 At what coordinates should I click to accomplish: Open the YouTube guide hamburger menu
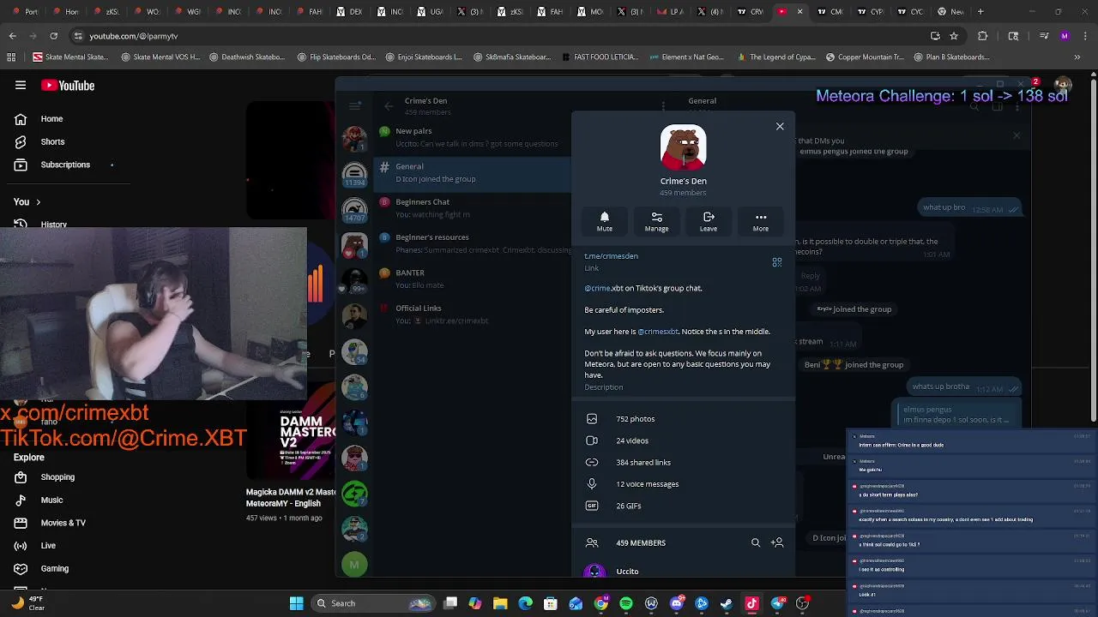21,85
